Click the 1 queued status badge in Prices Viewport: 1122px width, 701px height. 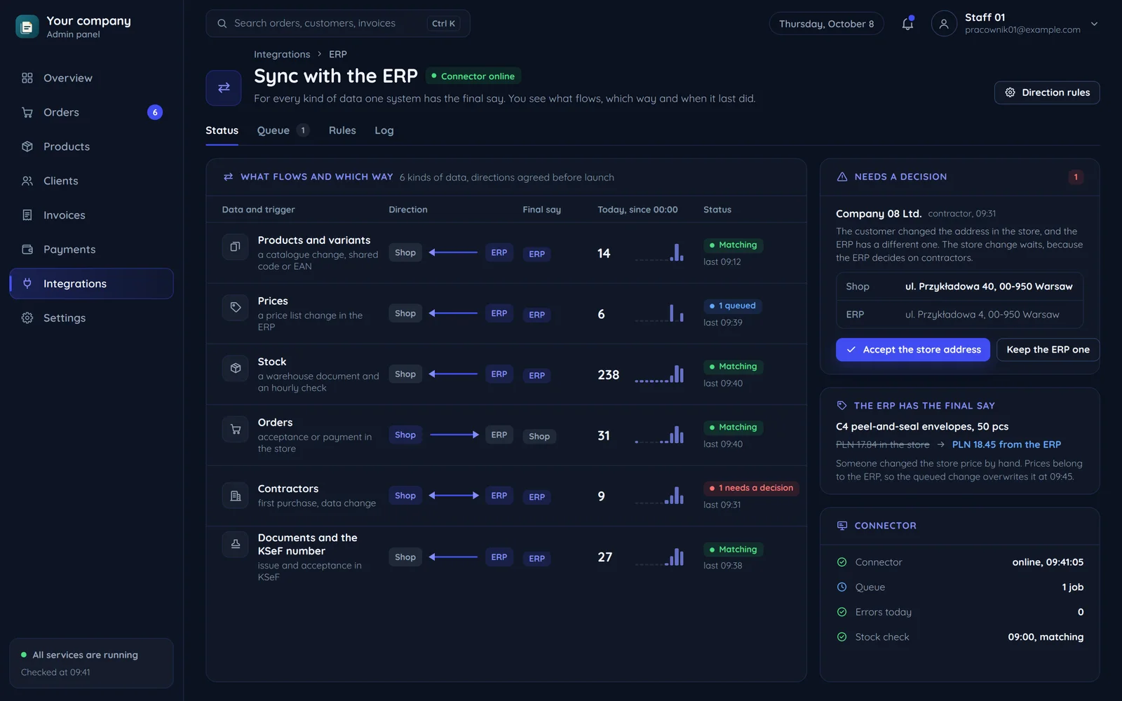[x=733, y=306]
